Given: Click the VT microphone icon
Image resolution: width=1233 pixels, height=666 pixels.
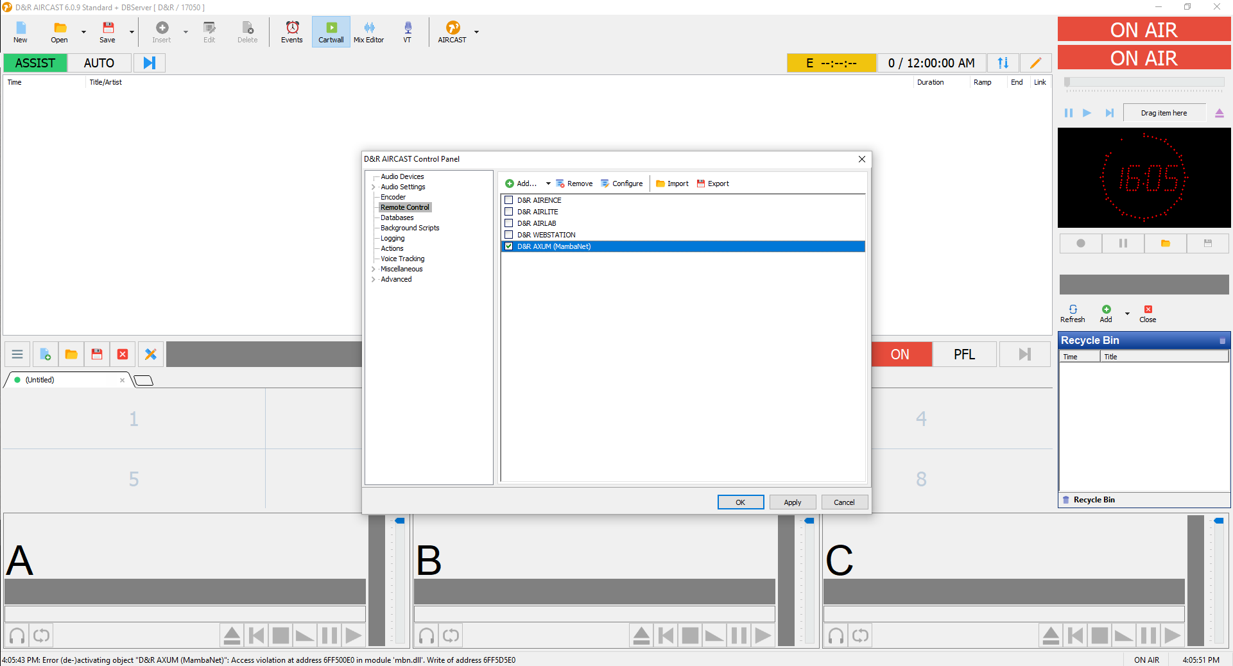Looking at the screenshot, I should click(x=407, y=31).
